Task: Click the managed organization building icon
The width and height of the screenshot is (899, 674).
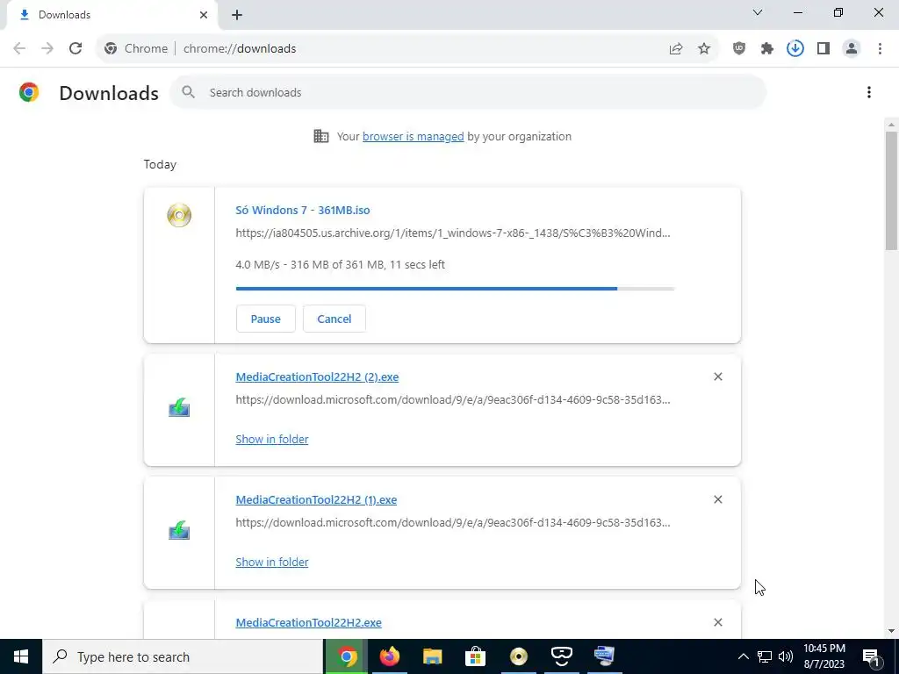Action: (x=321, y=136)
